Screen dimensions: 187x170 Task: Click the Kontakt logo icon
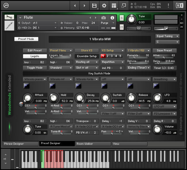coord(6,5)
